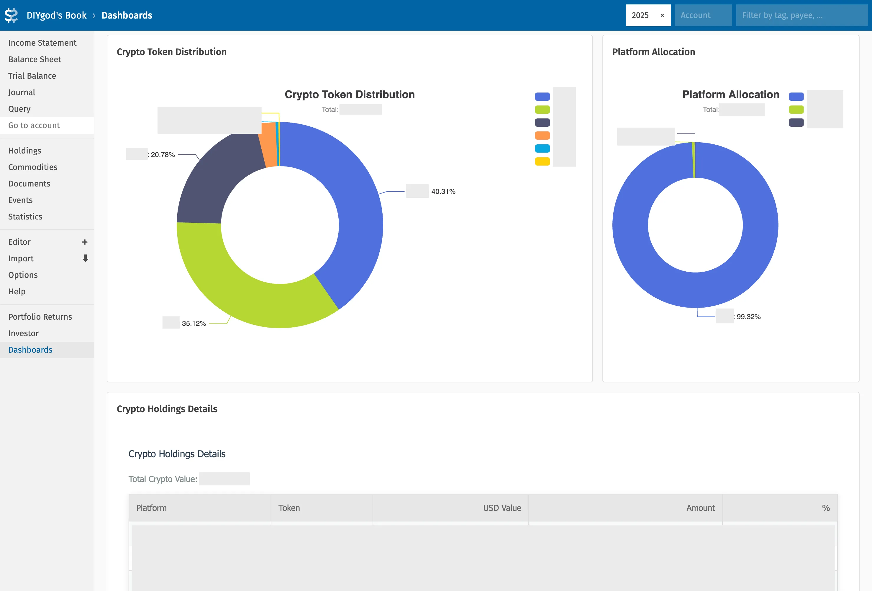The width and height of the screenshot is (872, 591).
Task: Toggle the dark slate legend item in Platform Allocation
Action: (796, 123)
